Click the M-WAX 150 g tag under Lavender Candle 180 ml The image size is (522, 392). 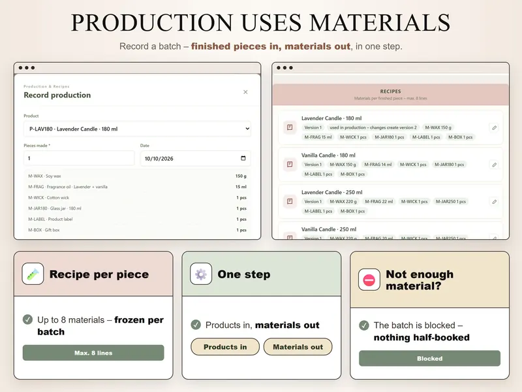pos(438,127)
